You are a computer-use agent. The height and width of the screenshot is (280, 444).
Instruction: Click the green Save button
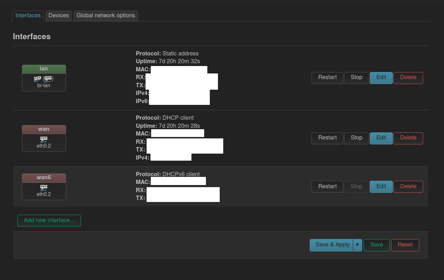coord(377,245)
